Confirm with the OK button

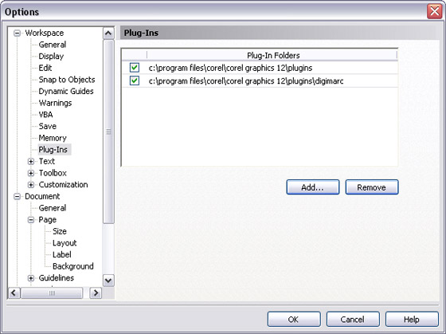pyautogui.click(x=294, y=319)
